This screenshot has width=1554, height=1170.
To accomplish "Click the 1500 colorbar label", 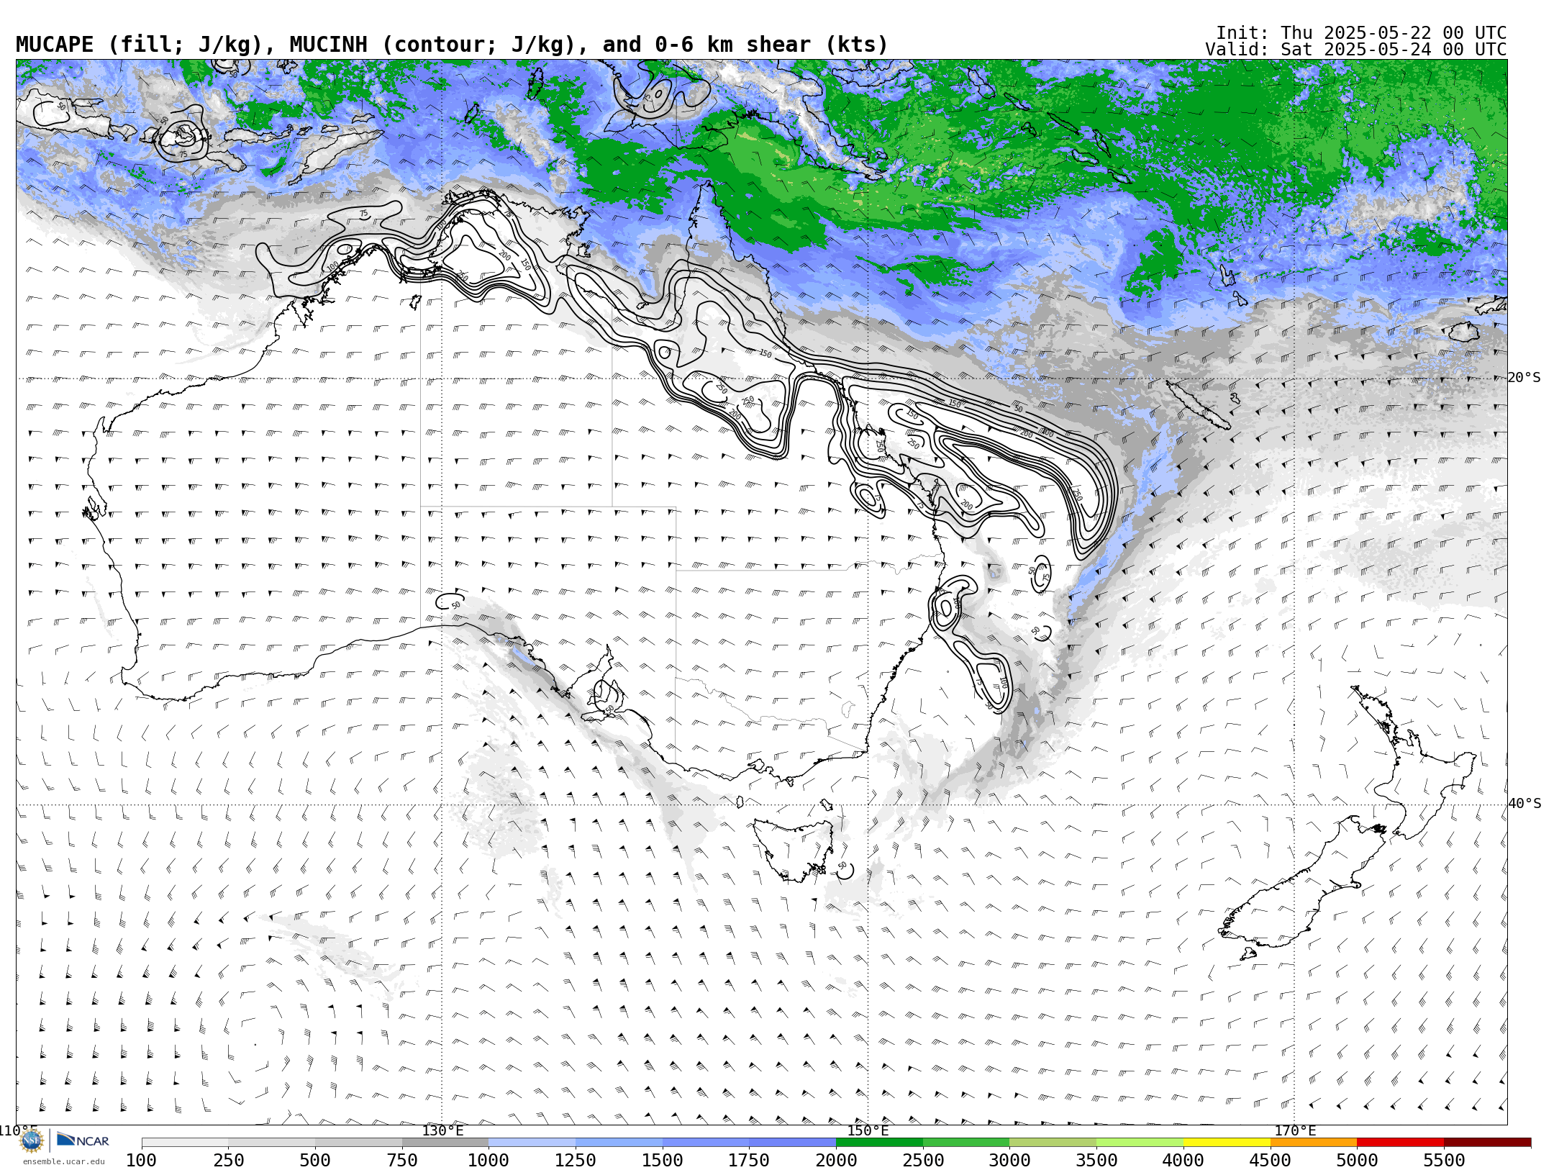I will 663,1160.
